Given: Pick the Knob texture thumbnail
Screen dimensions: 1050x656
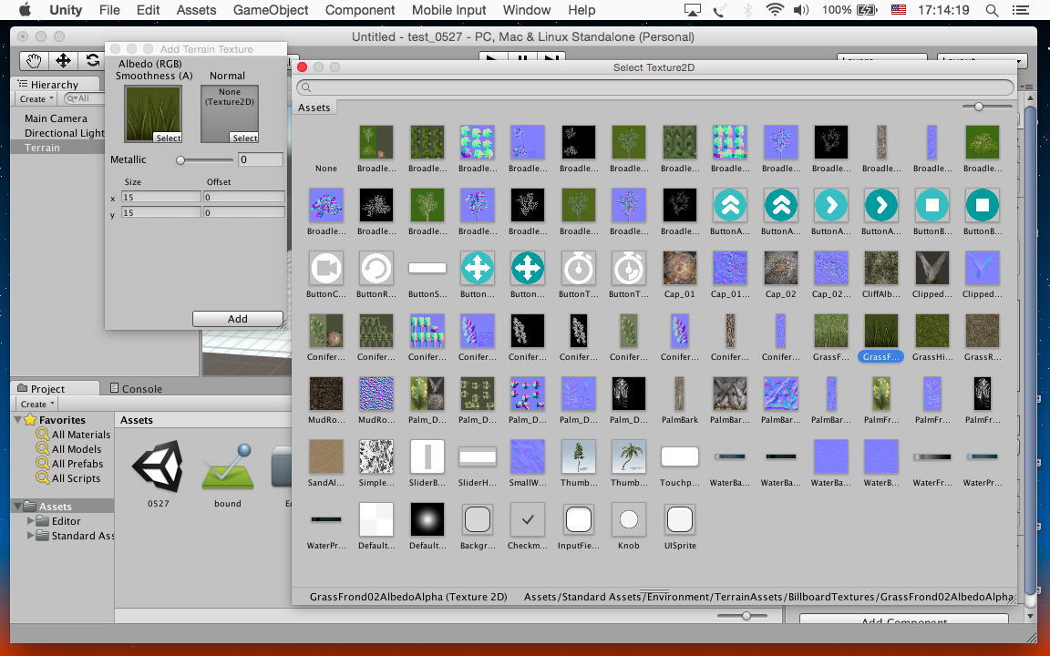Looking at the screenshot, I should pyautogui.click(x=628, y=519).
